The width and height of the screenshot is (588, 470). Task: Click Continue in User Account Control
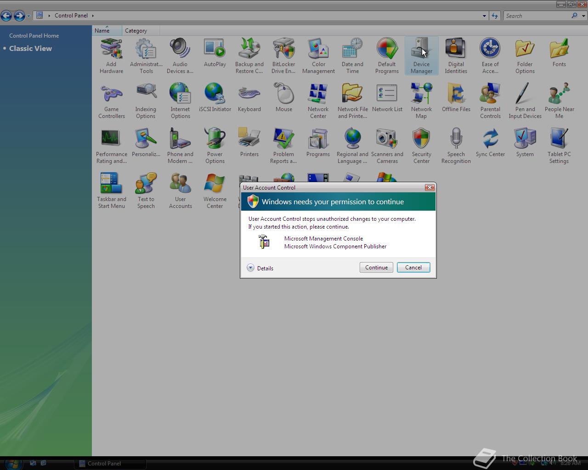tap(376, 268)
